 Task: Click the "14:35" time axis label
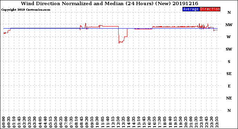(133, 122)
